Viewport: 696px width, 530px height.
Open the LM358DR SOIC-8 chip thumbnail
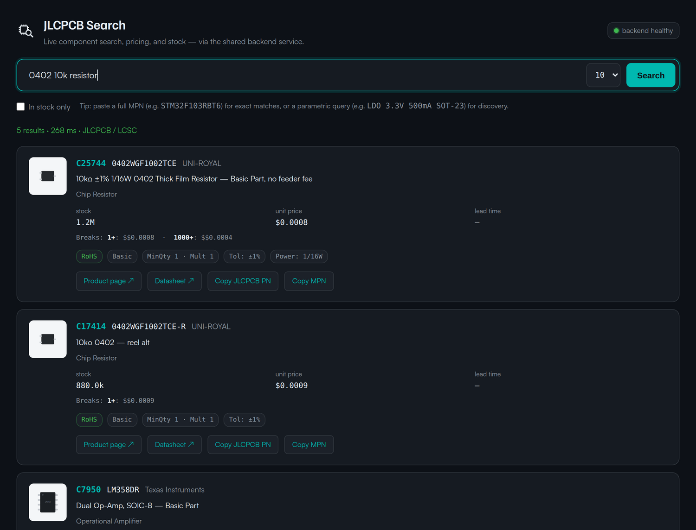pyautogui.click(x=48, y=502)
